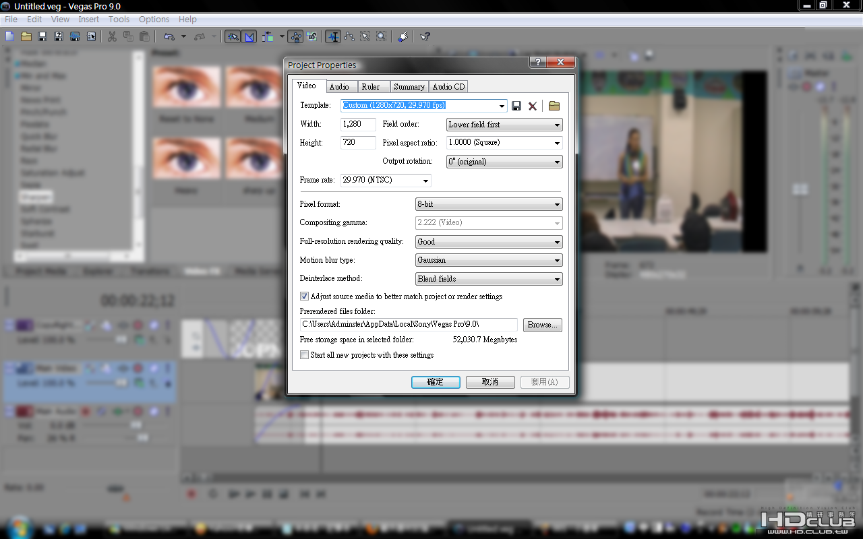Expand the Deinterlace method dropdown
The height and width of the screenshot is (539, 863).
[489, 279]
